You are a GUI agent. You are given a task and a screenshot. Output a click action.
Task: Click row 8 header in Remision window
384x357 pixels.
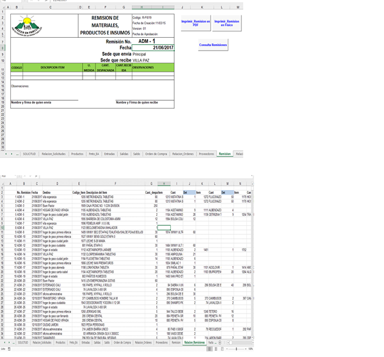(3, 48)
